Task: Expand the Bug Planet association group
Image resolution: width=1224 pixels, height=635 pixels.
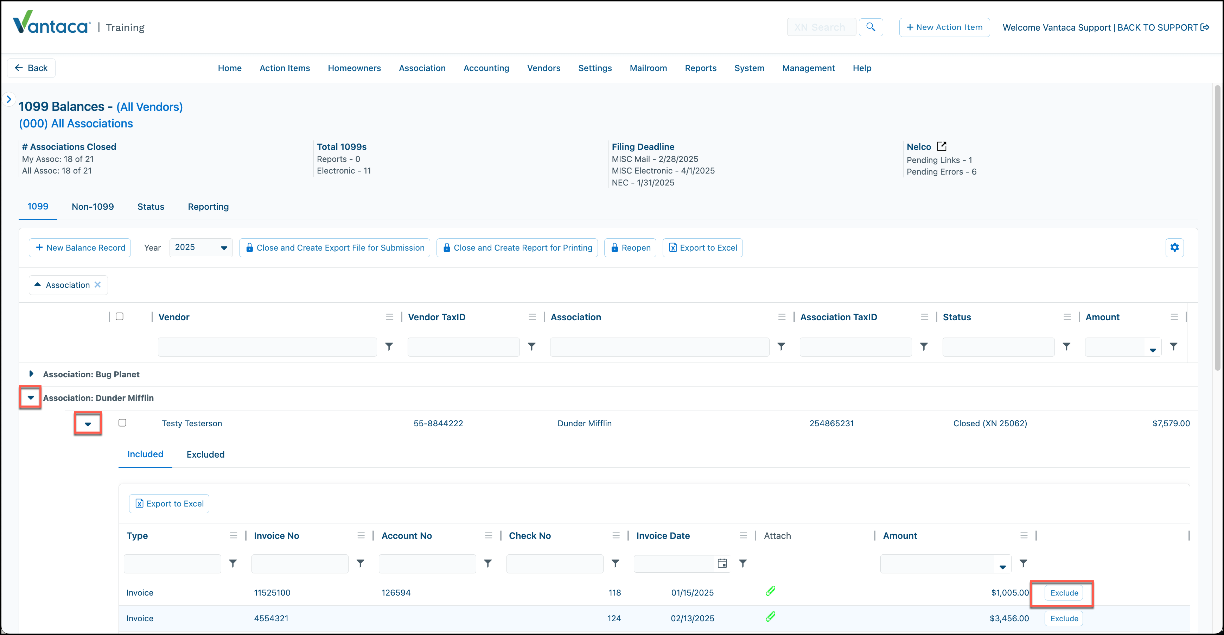Action: point(31,374)
